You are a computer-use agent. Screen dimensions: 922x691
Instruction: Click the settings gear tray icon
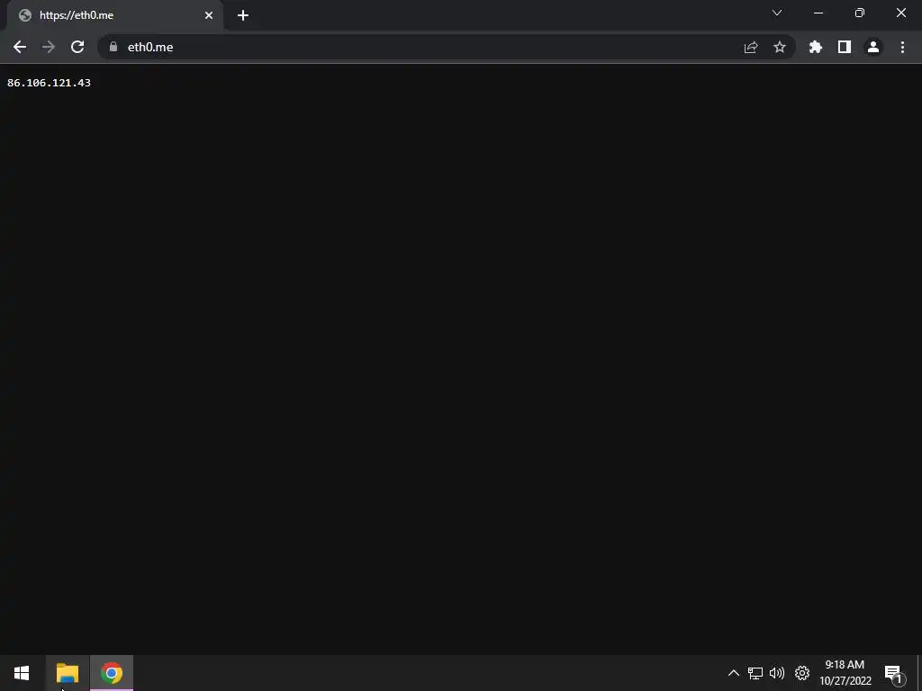(802, 673)
